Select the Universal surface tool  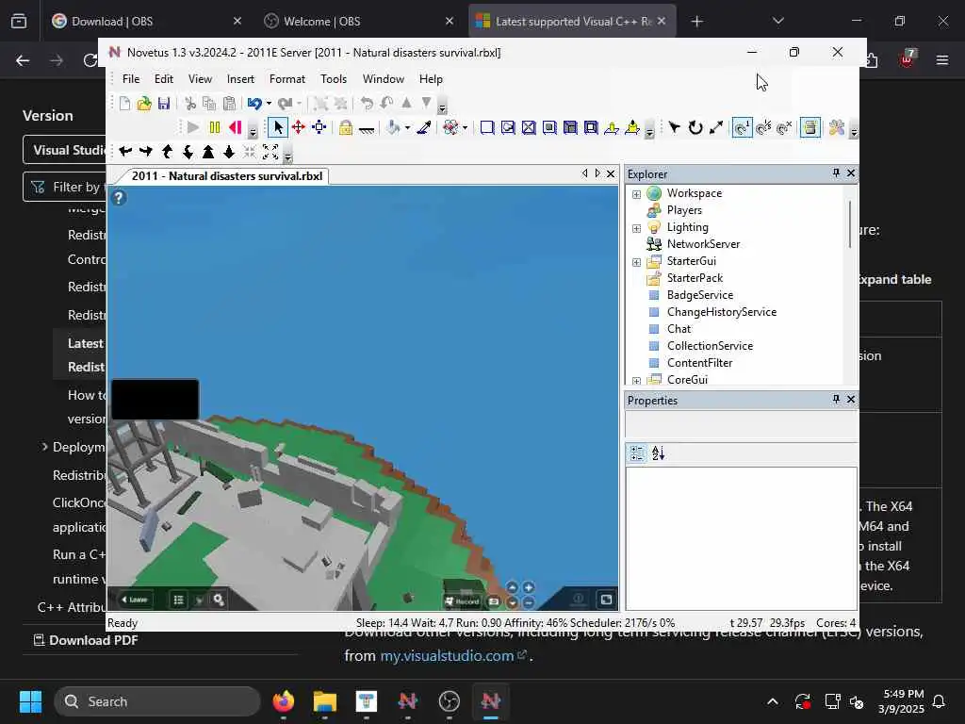591,127
